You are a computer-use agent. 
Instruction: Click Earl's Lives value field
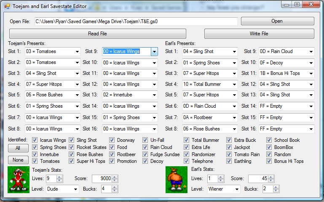click(213, 179)
